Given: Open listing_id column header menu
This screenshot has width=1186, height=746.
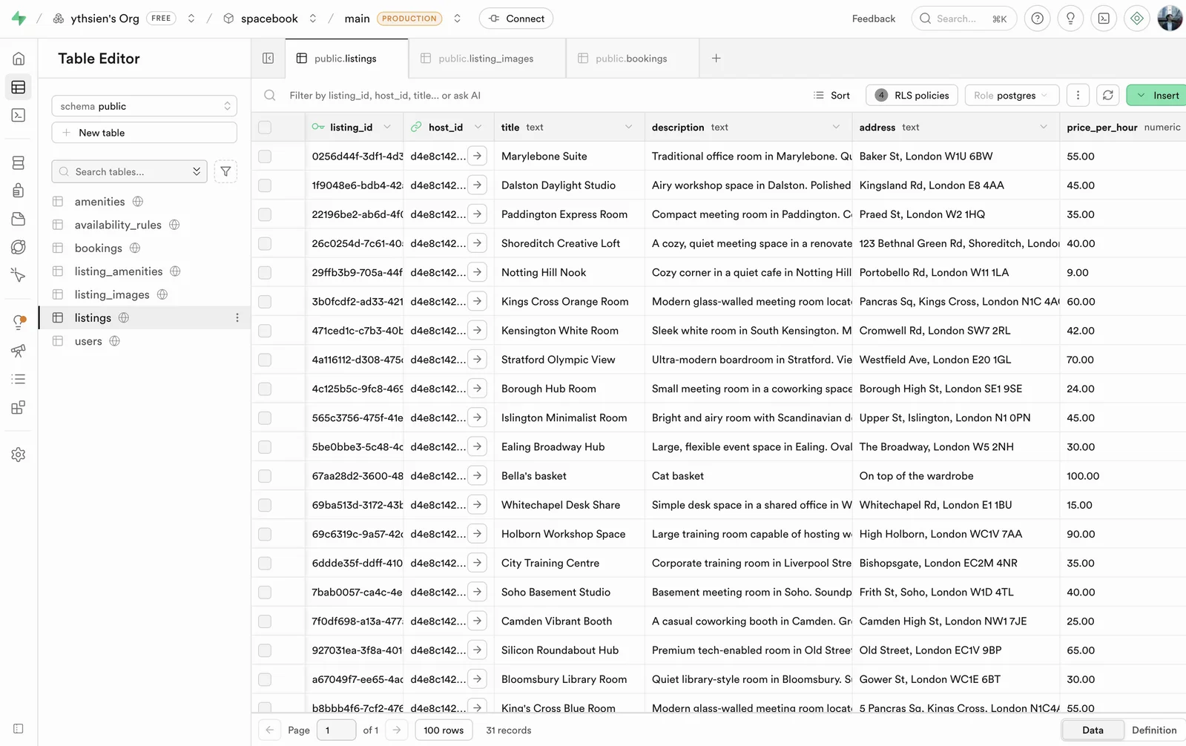Looking at the screenshot, I should pyautogui.click(x=387, y=127).
